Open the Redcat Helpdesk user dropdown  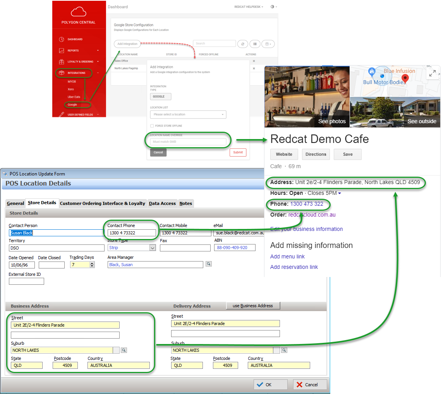tap(249, 7)
